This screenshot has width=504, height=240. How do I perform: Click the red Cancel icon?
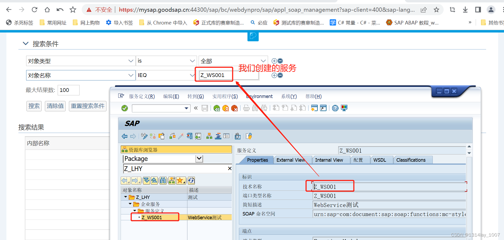(x=234, y=108)
